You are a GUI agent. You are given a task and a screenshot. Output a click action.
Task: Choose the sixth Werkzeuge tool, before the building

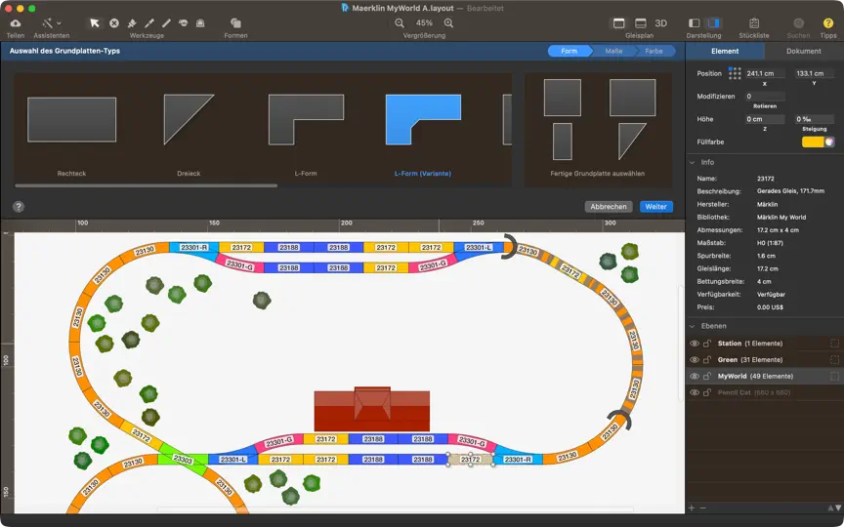point(183,23)
